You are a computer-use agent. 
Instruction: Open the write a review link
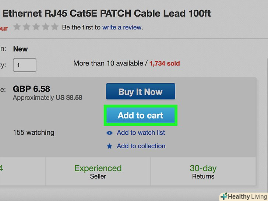[x=122, y=27]
